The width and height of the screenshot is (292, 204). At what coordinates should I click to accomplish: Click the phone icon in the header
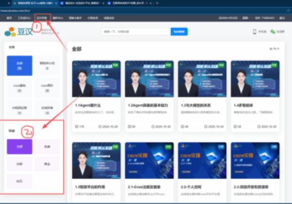pyautogui.click(x=255, y=32)
